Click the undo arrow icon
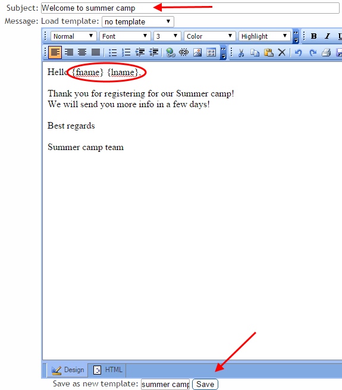Screen dimensions: 342x390 298,52
